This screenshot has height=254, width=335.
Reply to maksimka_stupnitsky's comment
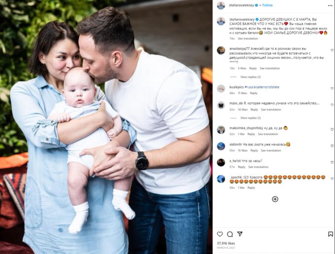click(x=251, y=134)
